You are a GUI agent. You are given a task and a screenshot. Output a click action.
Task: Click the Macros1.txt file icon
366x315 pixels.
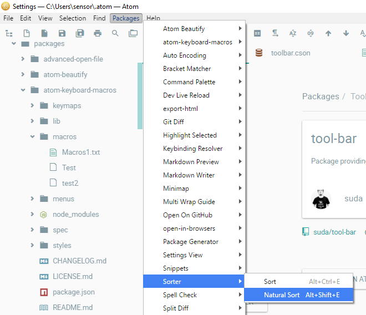coord(53,153)
